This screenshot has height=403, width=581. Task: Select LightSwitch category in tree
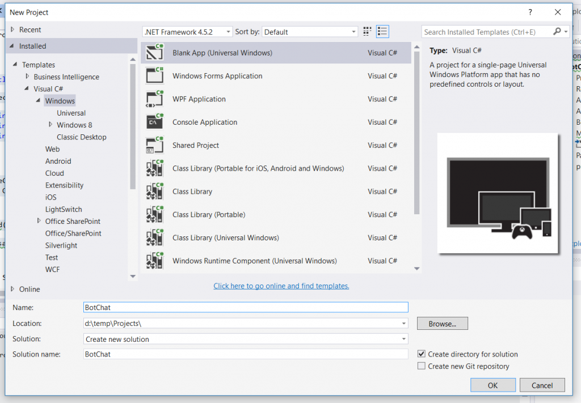pyautogui.click(x=64, y=209)
